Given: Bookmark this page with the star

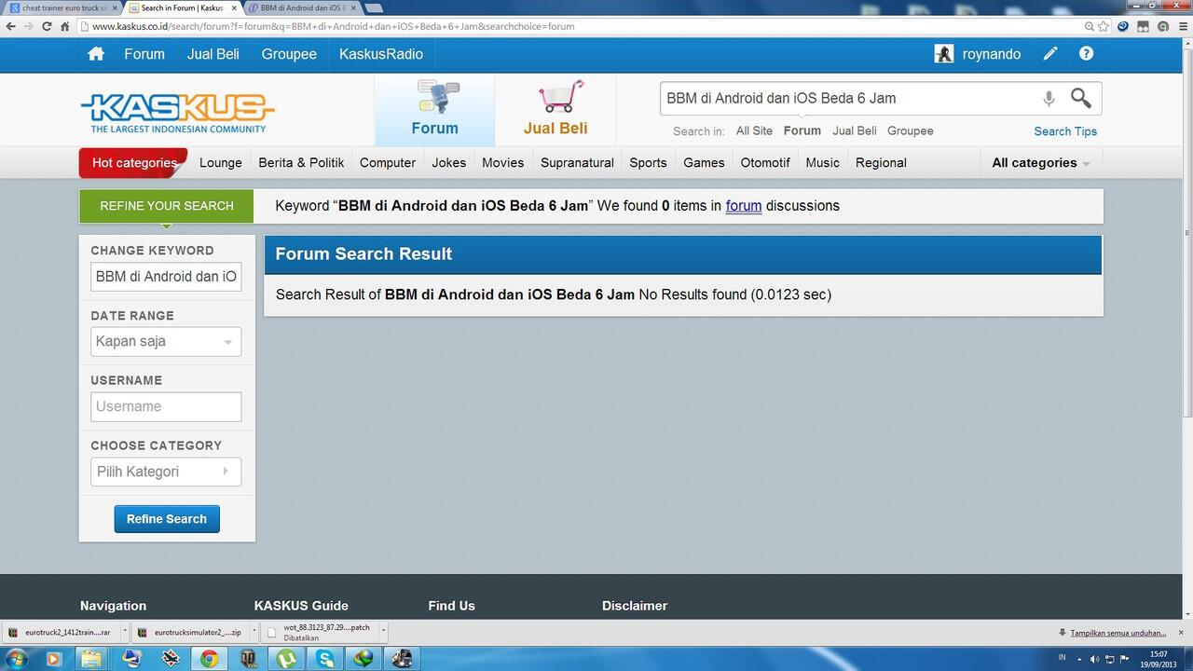Looking at the screenshot, I should [1104, 26].
